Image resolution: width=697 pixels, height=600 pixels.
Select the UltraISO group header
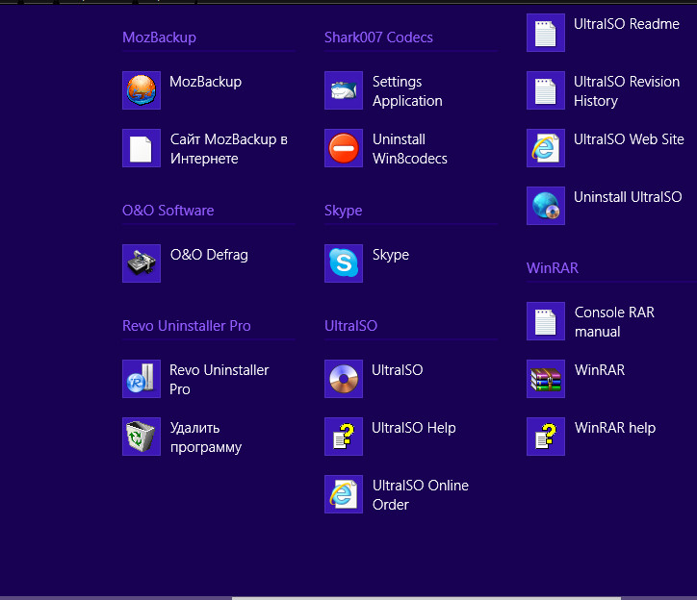350,326
